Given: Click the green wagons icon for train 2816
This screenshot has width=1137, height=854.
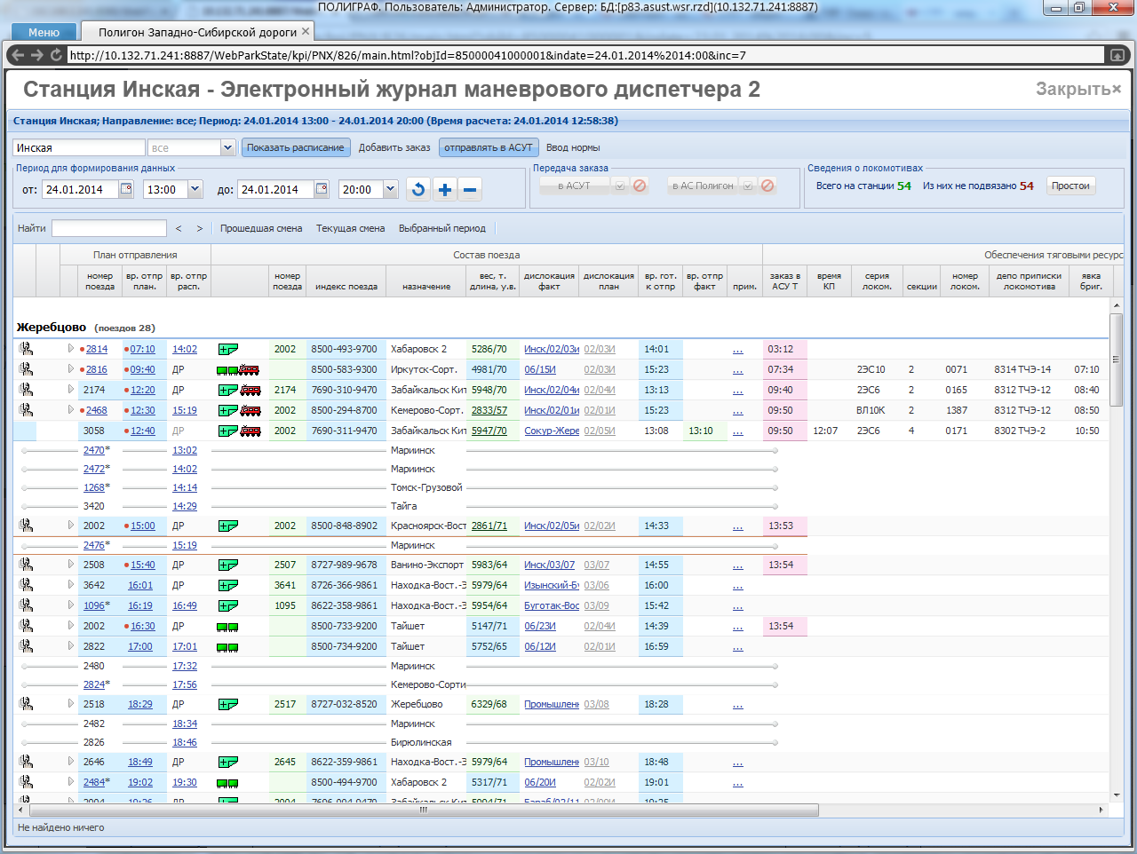Looking at the screenshot, I should click(227, 370).
